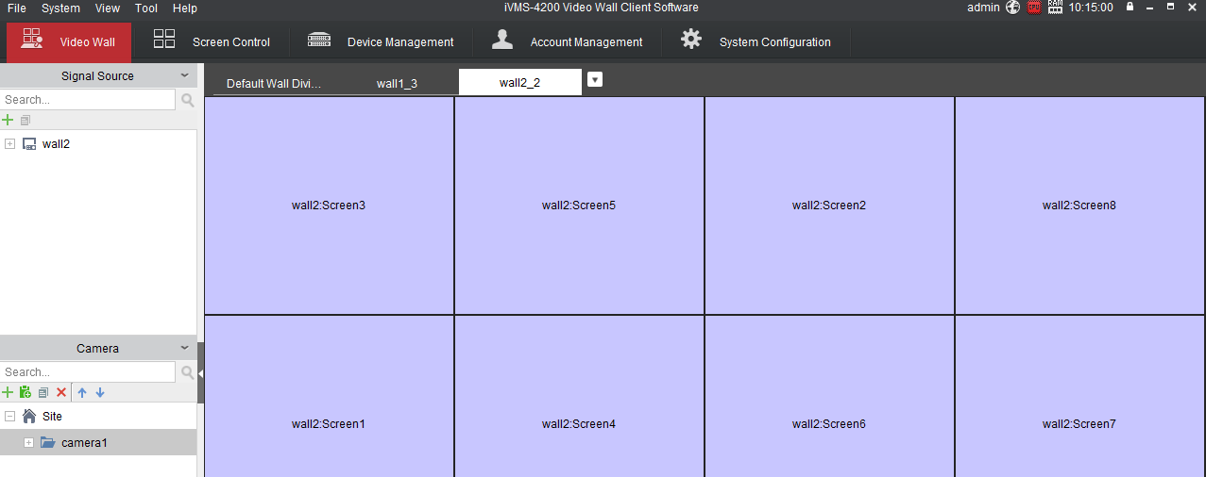1206x477 pixels.
Task: Move camera down with blue down arrow
Action: pyautogui.click(x=100, y=392)
